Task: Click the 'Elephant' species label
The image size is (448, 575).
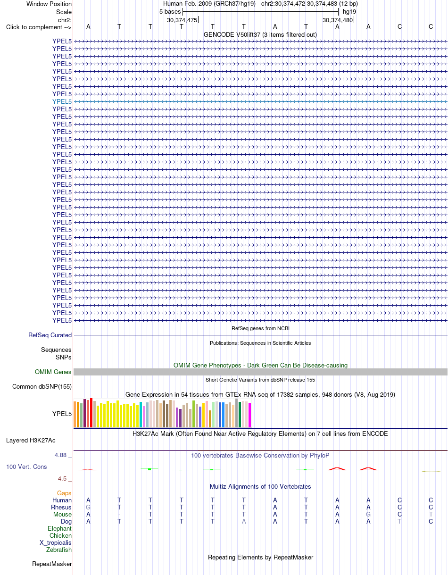Action: tap(59, 529)
